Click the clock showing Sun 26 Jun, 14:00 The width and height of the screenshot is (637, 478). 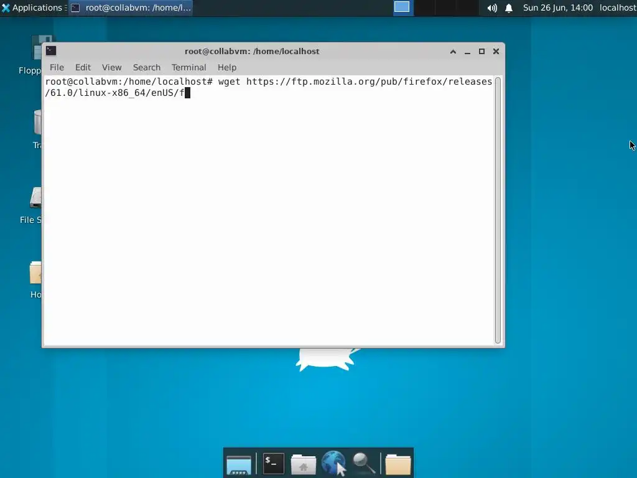click(558, 7)
